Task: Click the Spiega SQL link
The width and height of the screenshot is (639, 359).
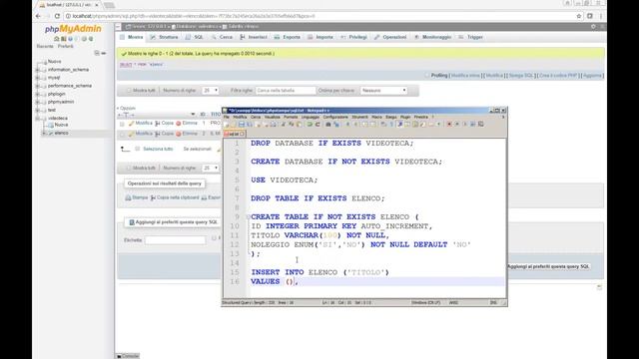Action: point(521,76)
